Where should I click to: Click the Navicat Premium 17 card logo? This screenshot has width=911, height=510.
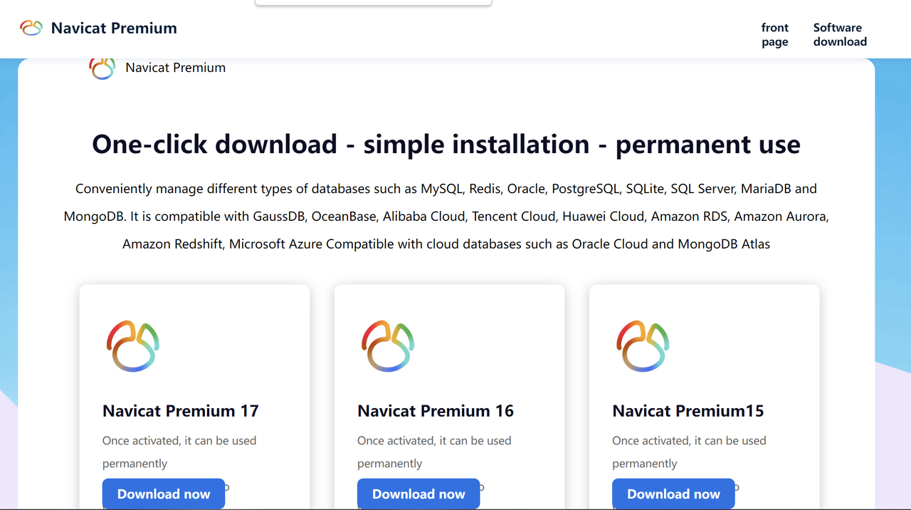[132, 346]
